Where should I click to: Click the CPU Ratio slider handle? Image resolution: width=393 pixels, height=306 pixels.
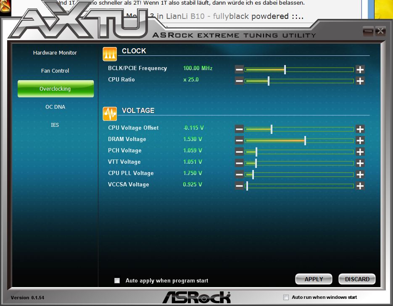(x=269, y=81)
